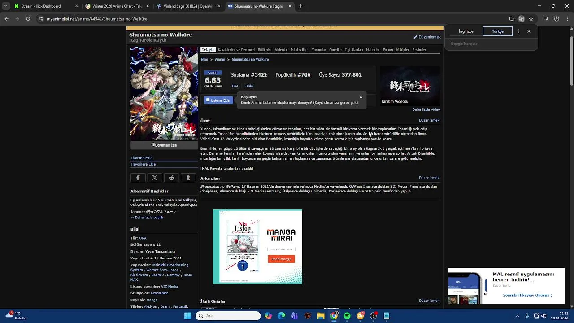Click the browser address bar URL

(97, 19)
